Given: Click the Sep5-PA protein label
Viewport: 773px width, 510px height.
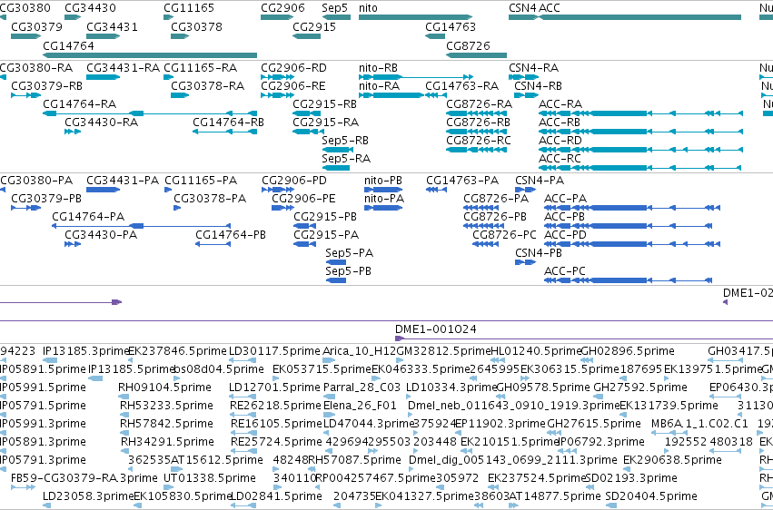Looking at the screenshot, I should click(349, 253).
